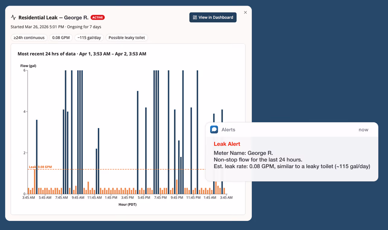Click the 'Est. leak rate' notification line

coord(292,166)
